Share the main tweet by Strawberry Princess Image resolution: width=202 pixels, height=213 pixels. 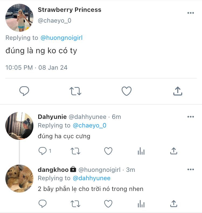[178, 91]
